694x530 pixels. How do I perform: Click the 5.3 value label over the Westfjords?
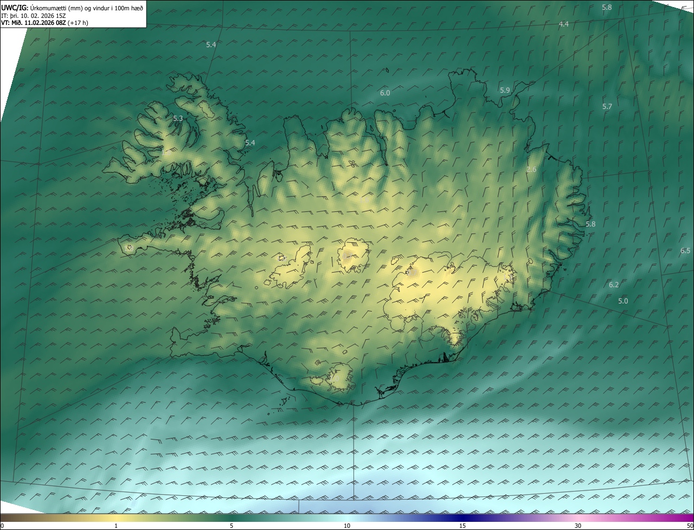(178, 118)
